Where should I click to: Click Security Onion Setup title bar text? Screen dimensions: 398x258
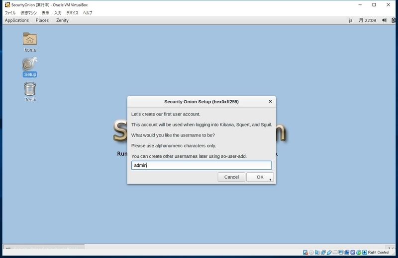[201, 102]
